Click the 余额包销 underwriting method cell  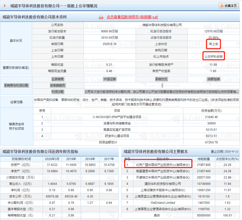(213, 79)
